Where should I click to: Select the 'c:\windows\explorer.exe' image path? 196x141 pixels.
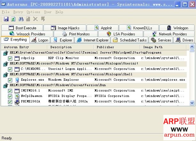pos(163,80)
